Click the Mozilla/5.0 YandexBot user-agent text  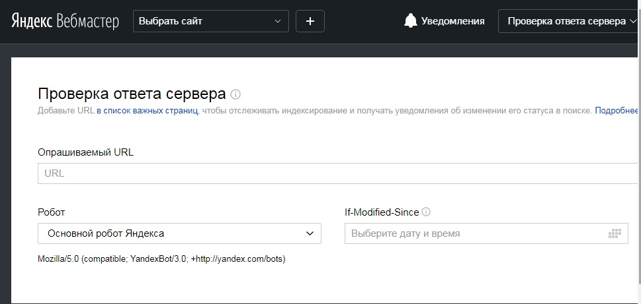pos(161,259)
